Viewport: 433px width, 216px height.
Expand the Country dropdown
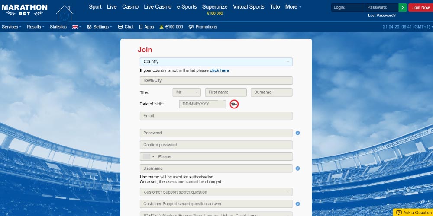point(216,62)
